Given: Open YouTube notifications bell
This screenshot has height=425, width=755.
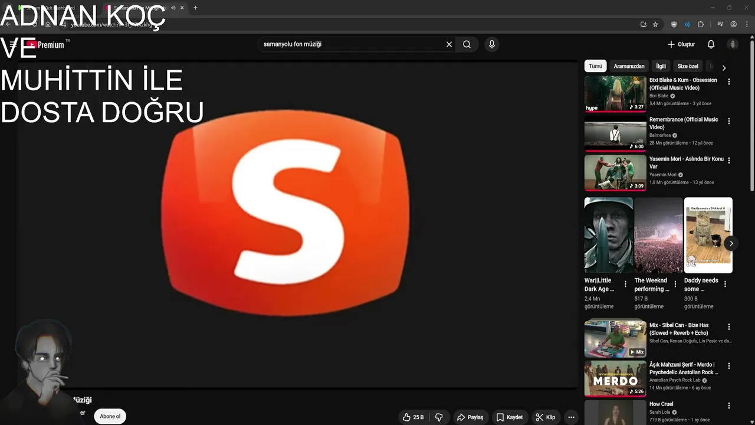Looking at the screenshot, I should pyautogui.click(x=711, y=44).
